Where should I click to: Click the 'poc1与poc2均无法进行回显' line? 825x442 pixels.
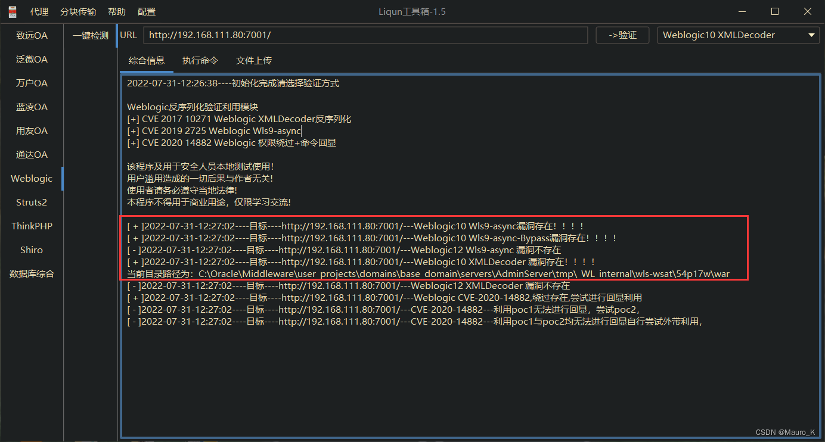(415, 322)
